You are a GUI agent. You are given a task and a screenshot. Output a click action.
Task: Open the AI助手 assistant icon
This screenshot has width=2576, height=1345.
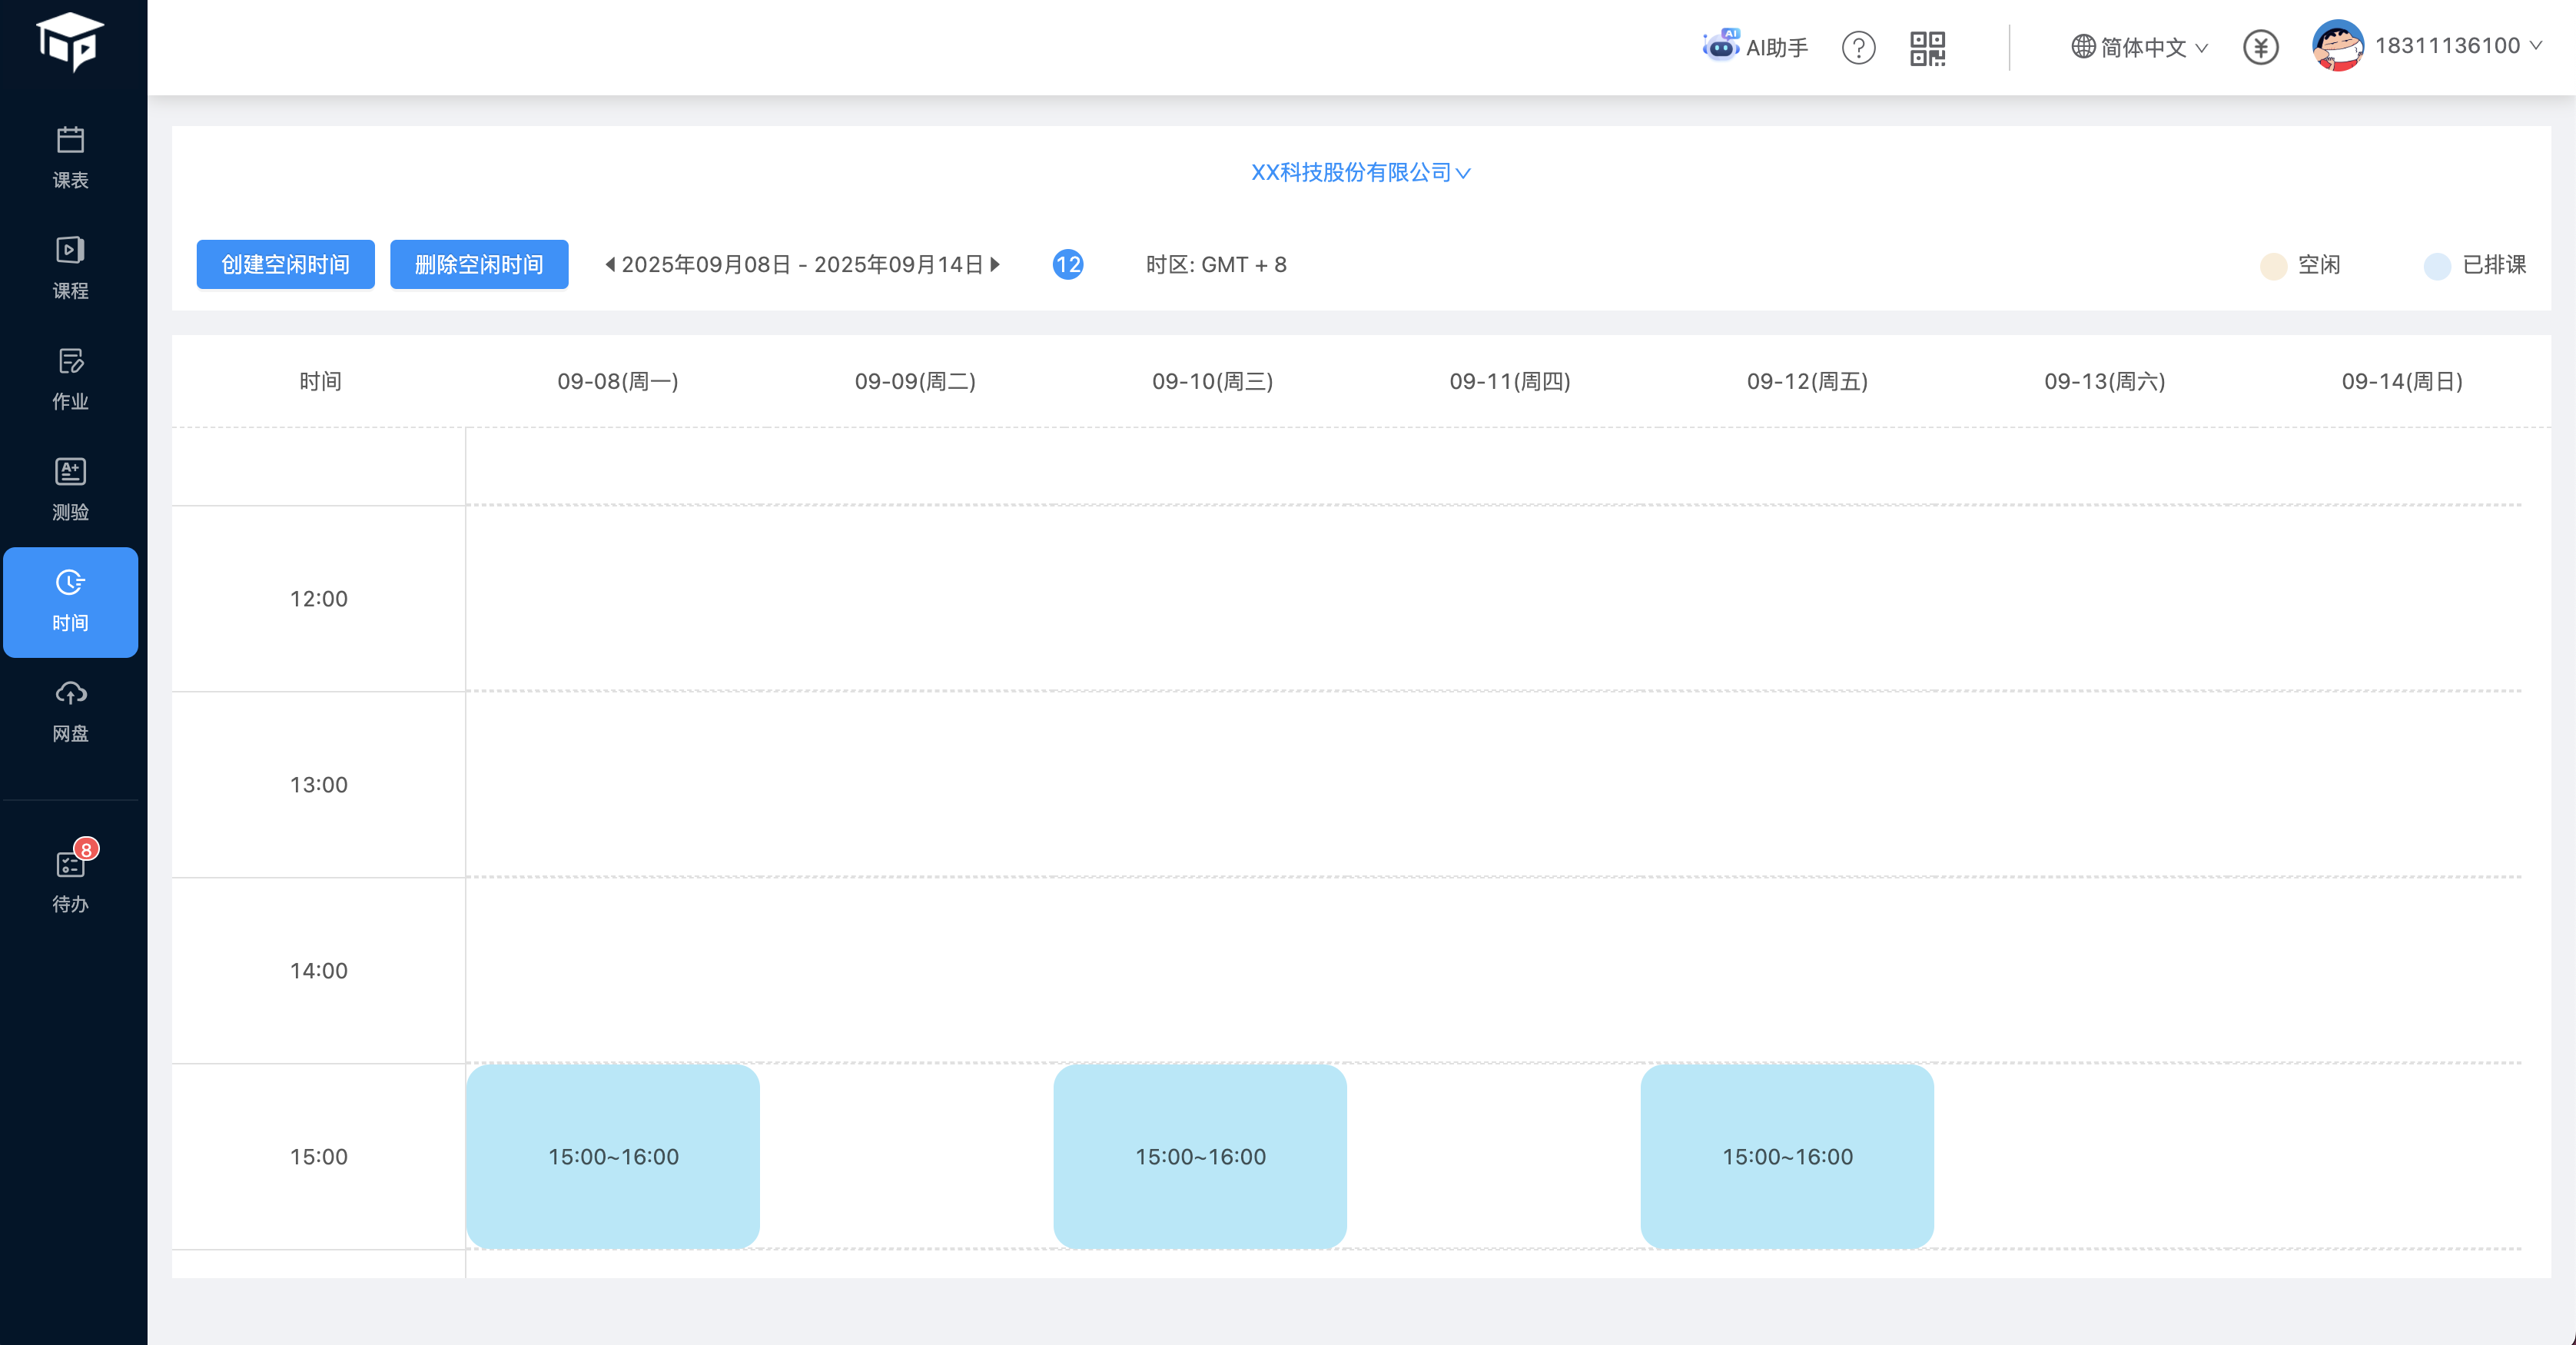[1755, 47]
